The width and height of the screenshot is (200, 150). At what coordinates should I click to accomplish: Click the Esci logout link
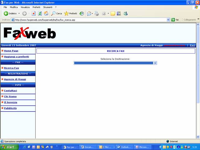click(x=192, y=45)
